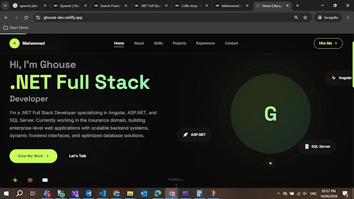354x199 pixels.
Task: Click the envelope mail icon at page bottom
Action: [45, 180]
